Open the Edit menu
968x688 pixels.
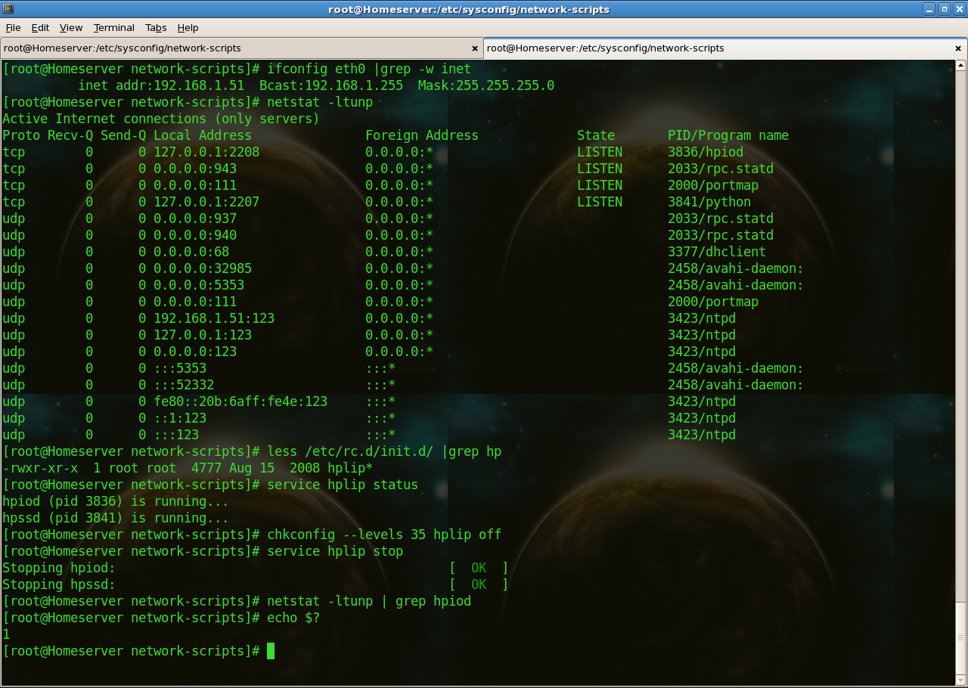pos(40,27)
